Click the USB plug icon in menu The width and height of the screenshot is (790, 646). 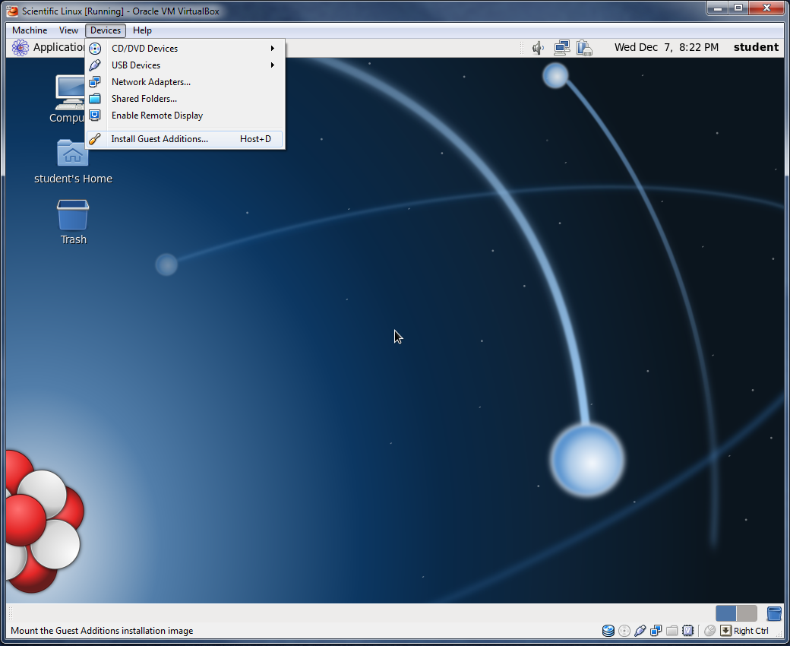[95, 65]
